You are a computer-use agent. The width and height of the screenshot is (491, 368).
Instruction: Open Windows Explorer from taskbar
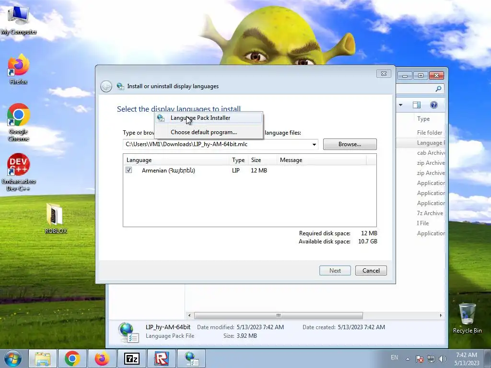pyautogui.click(x=43, y=358)
